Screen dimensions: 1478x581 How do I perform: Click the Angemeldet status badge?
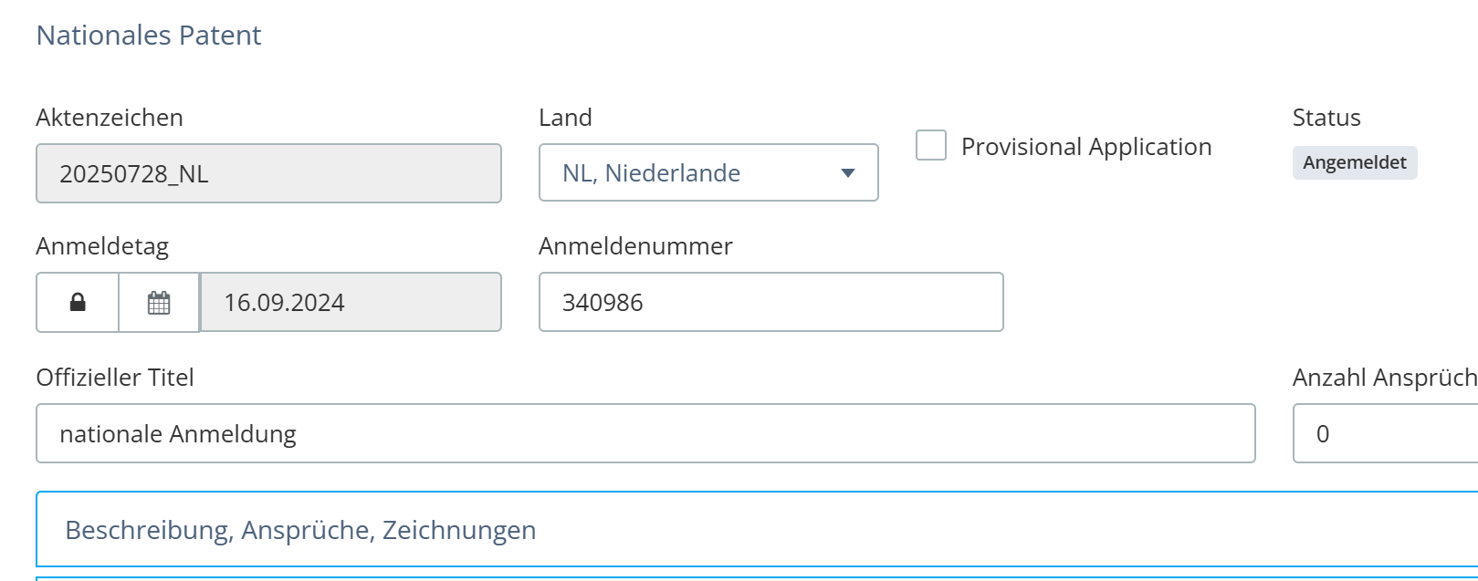point(1355,162)
